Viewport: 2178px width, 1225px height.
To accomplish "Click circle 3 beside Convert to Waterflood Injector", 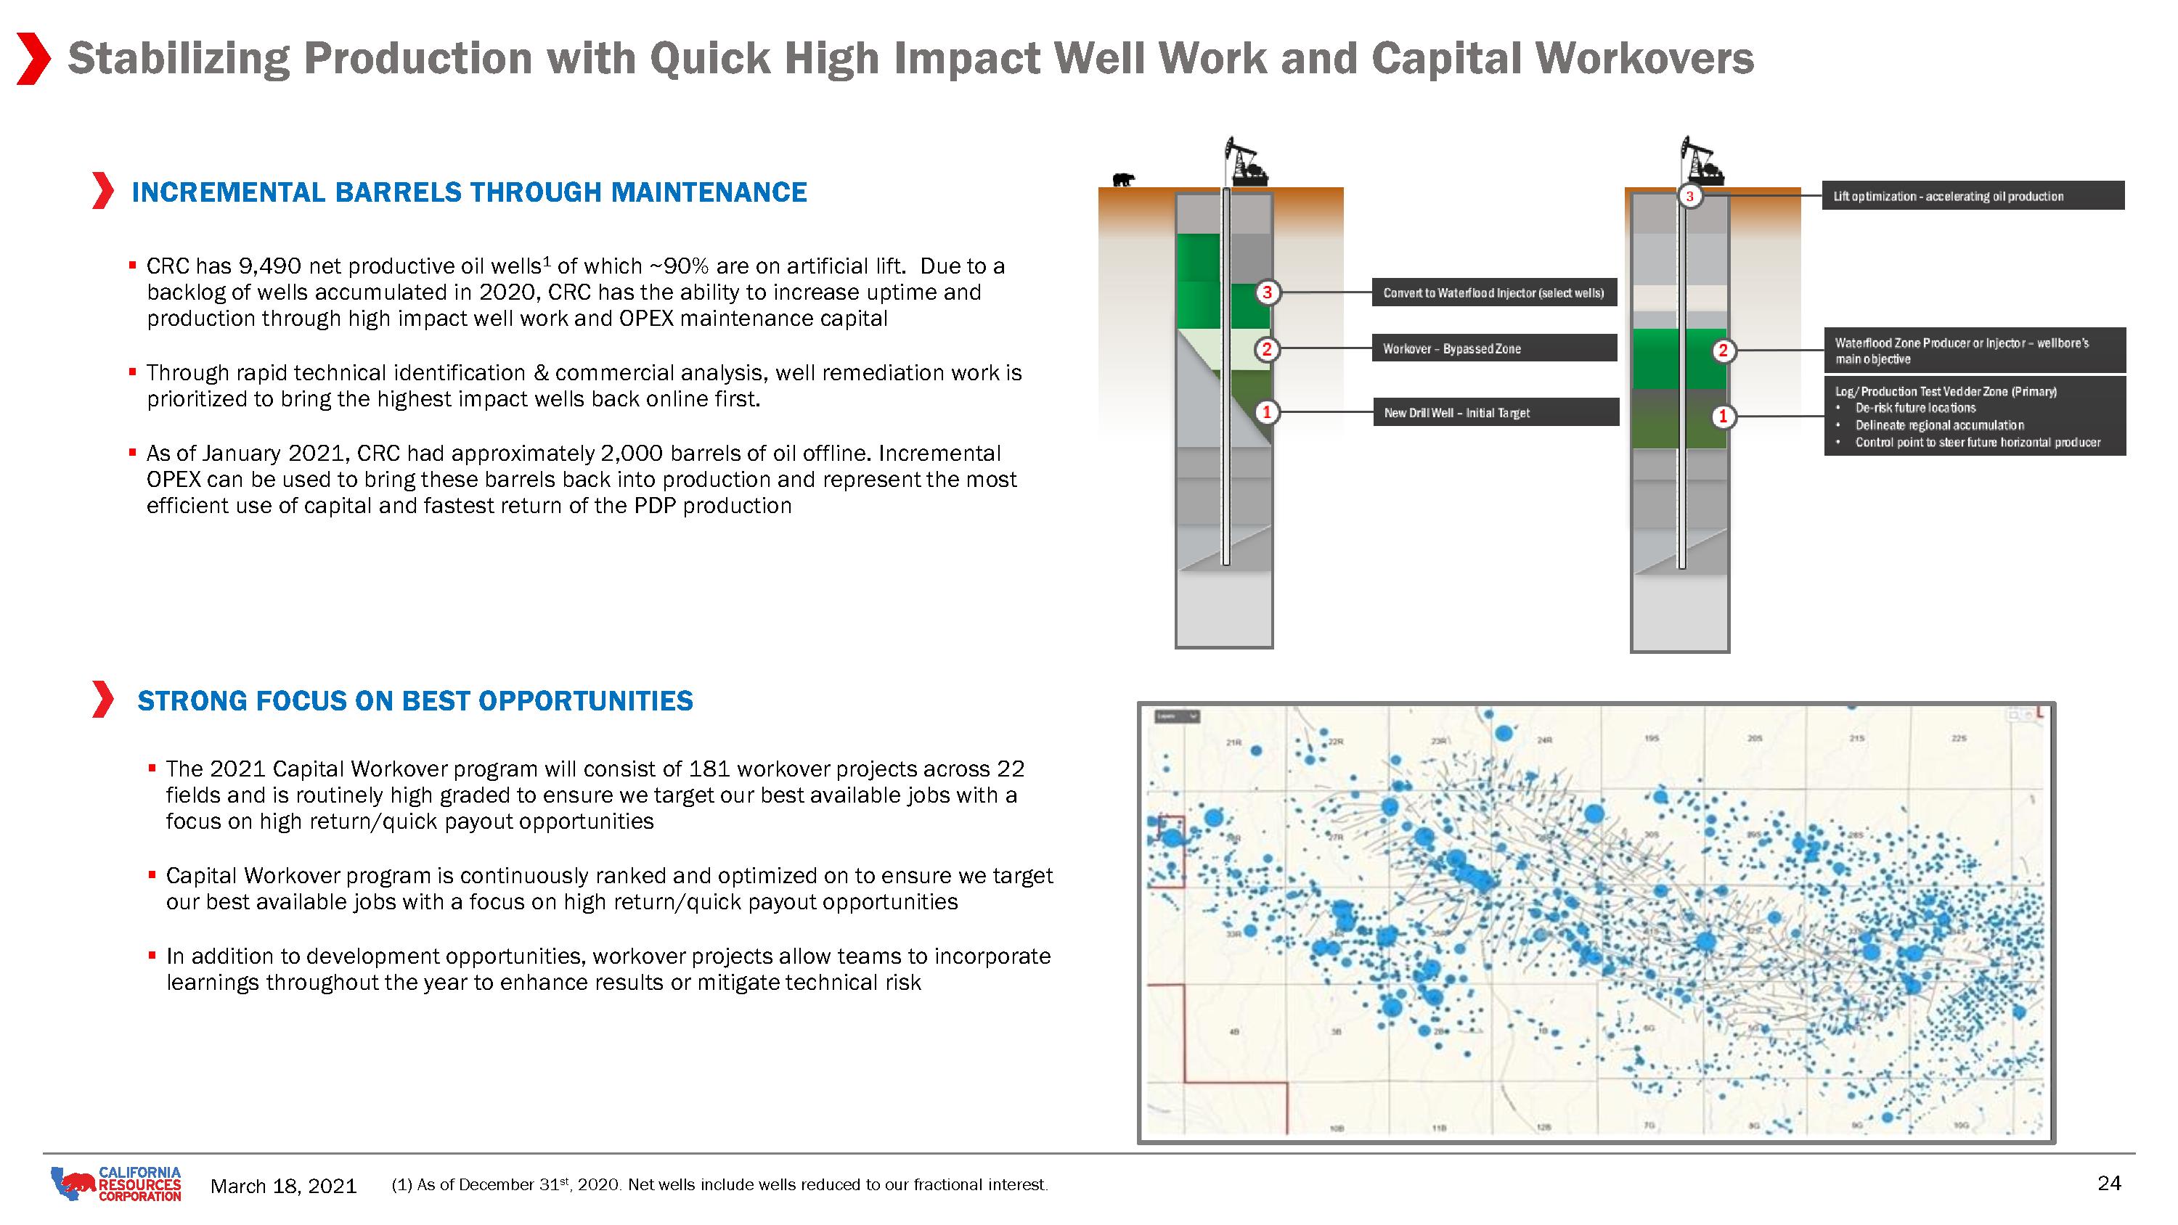I will (x=1267, y=292).
